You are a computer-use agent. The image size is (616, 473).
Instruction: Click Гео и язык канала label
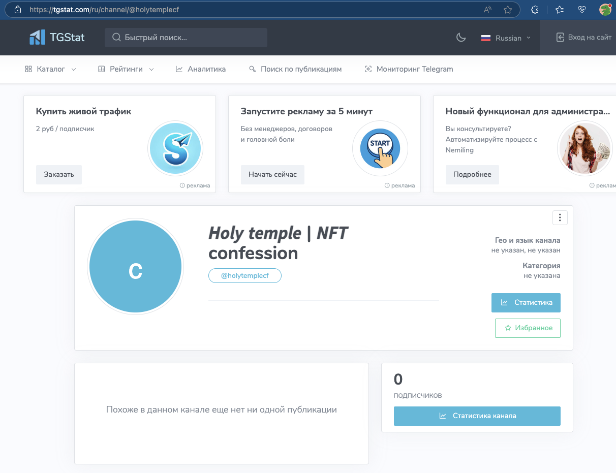[x=528, y=240]
